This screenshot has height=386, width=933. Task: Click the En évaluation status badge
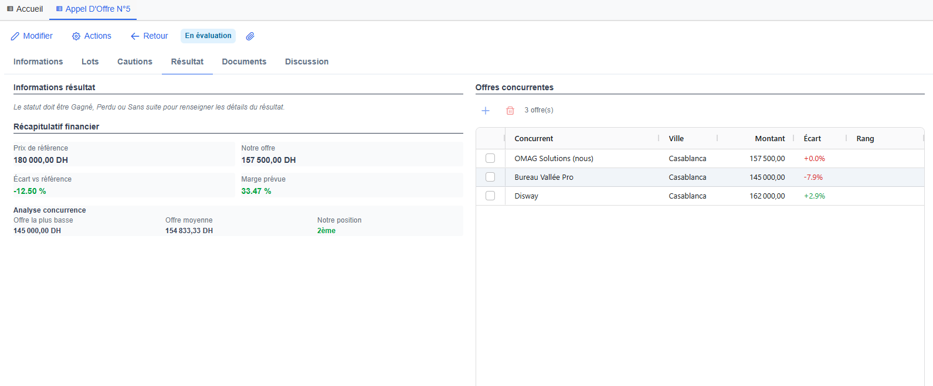[x=208, y=36]
